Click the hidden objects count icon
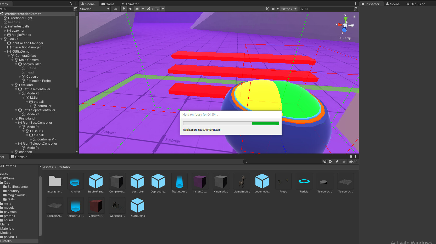Screen dimensions: 436x244 [x=149, y=9]
